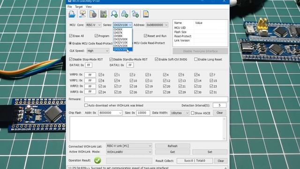The height and width of the screenshot is (169, 300).
Task: Click the monitor connection toolbar icon
Action: pos(82,14)
